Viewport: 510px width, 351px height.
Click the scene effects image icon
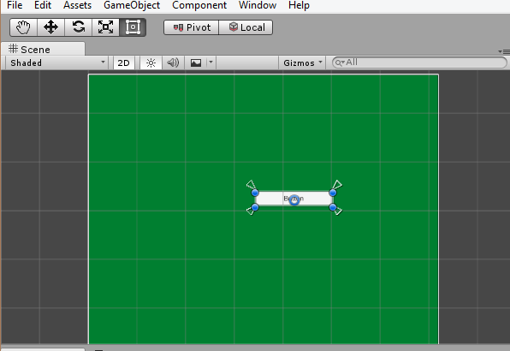tap(196, 62)
